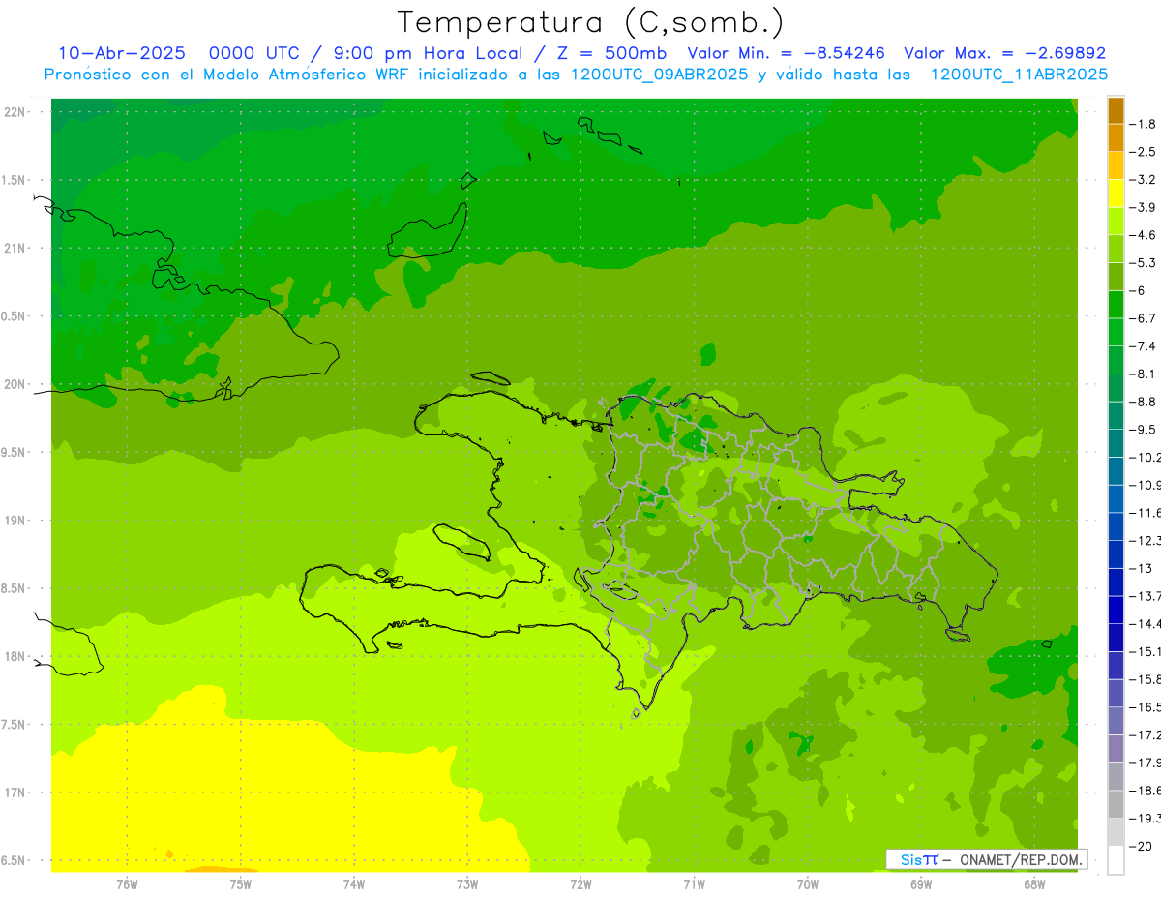Pick the yellow swatch between -3.2 and -3.9

pyautogui.click(x=1116, y=194)
